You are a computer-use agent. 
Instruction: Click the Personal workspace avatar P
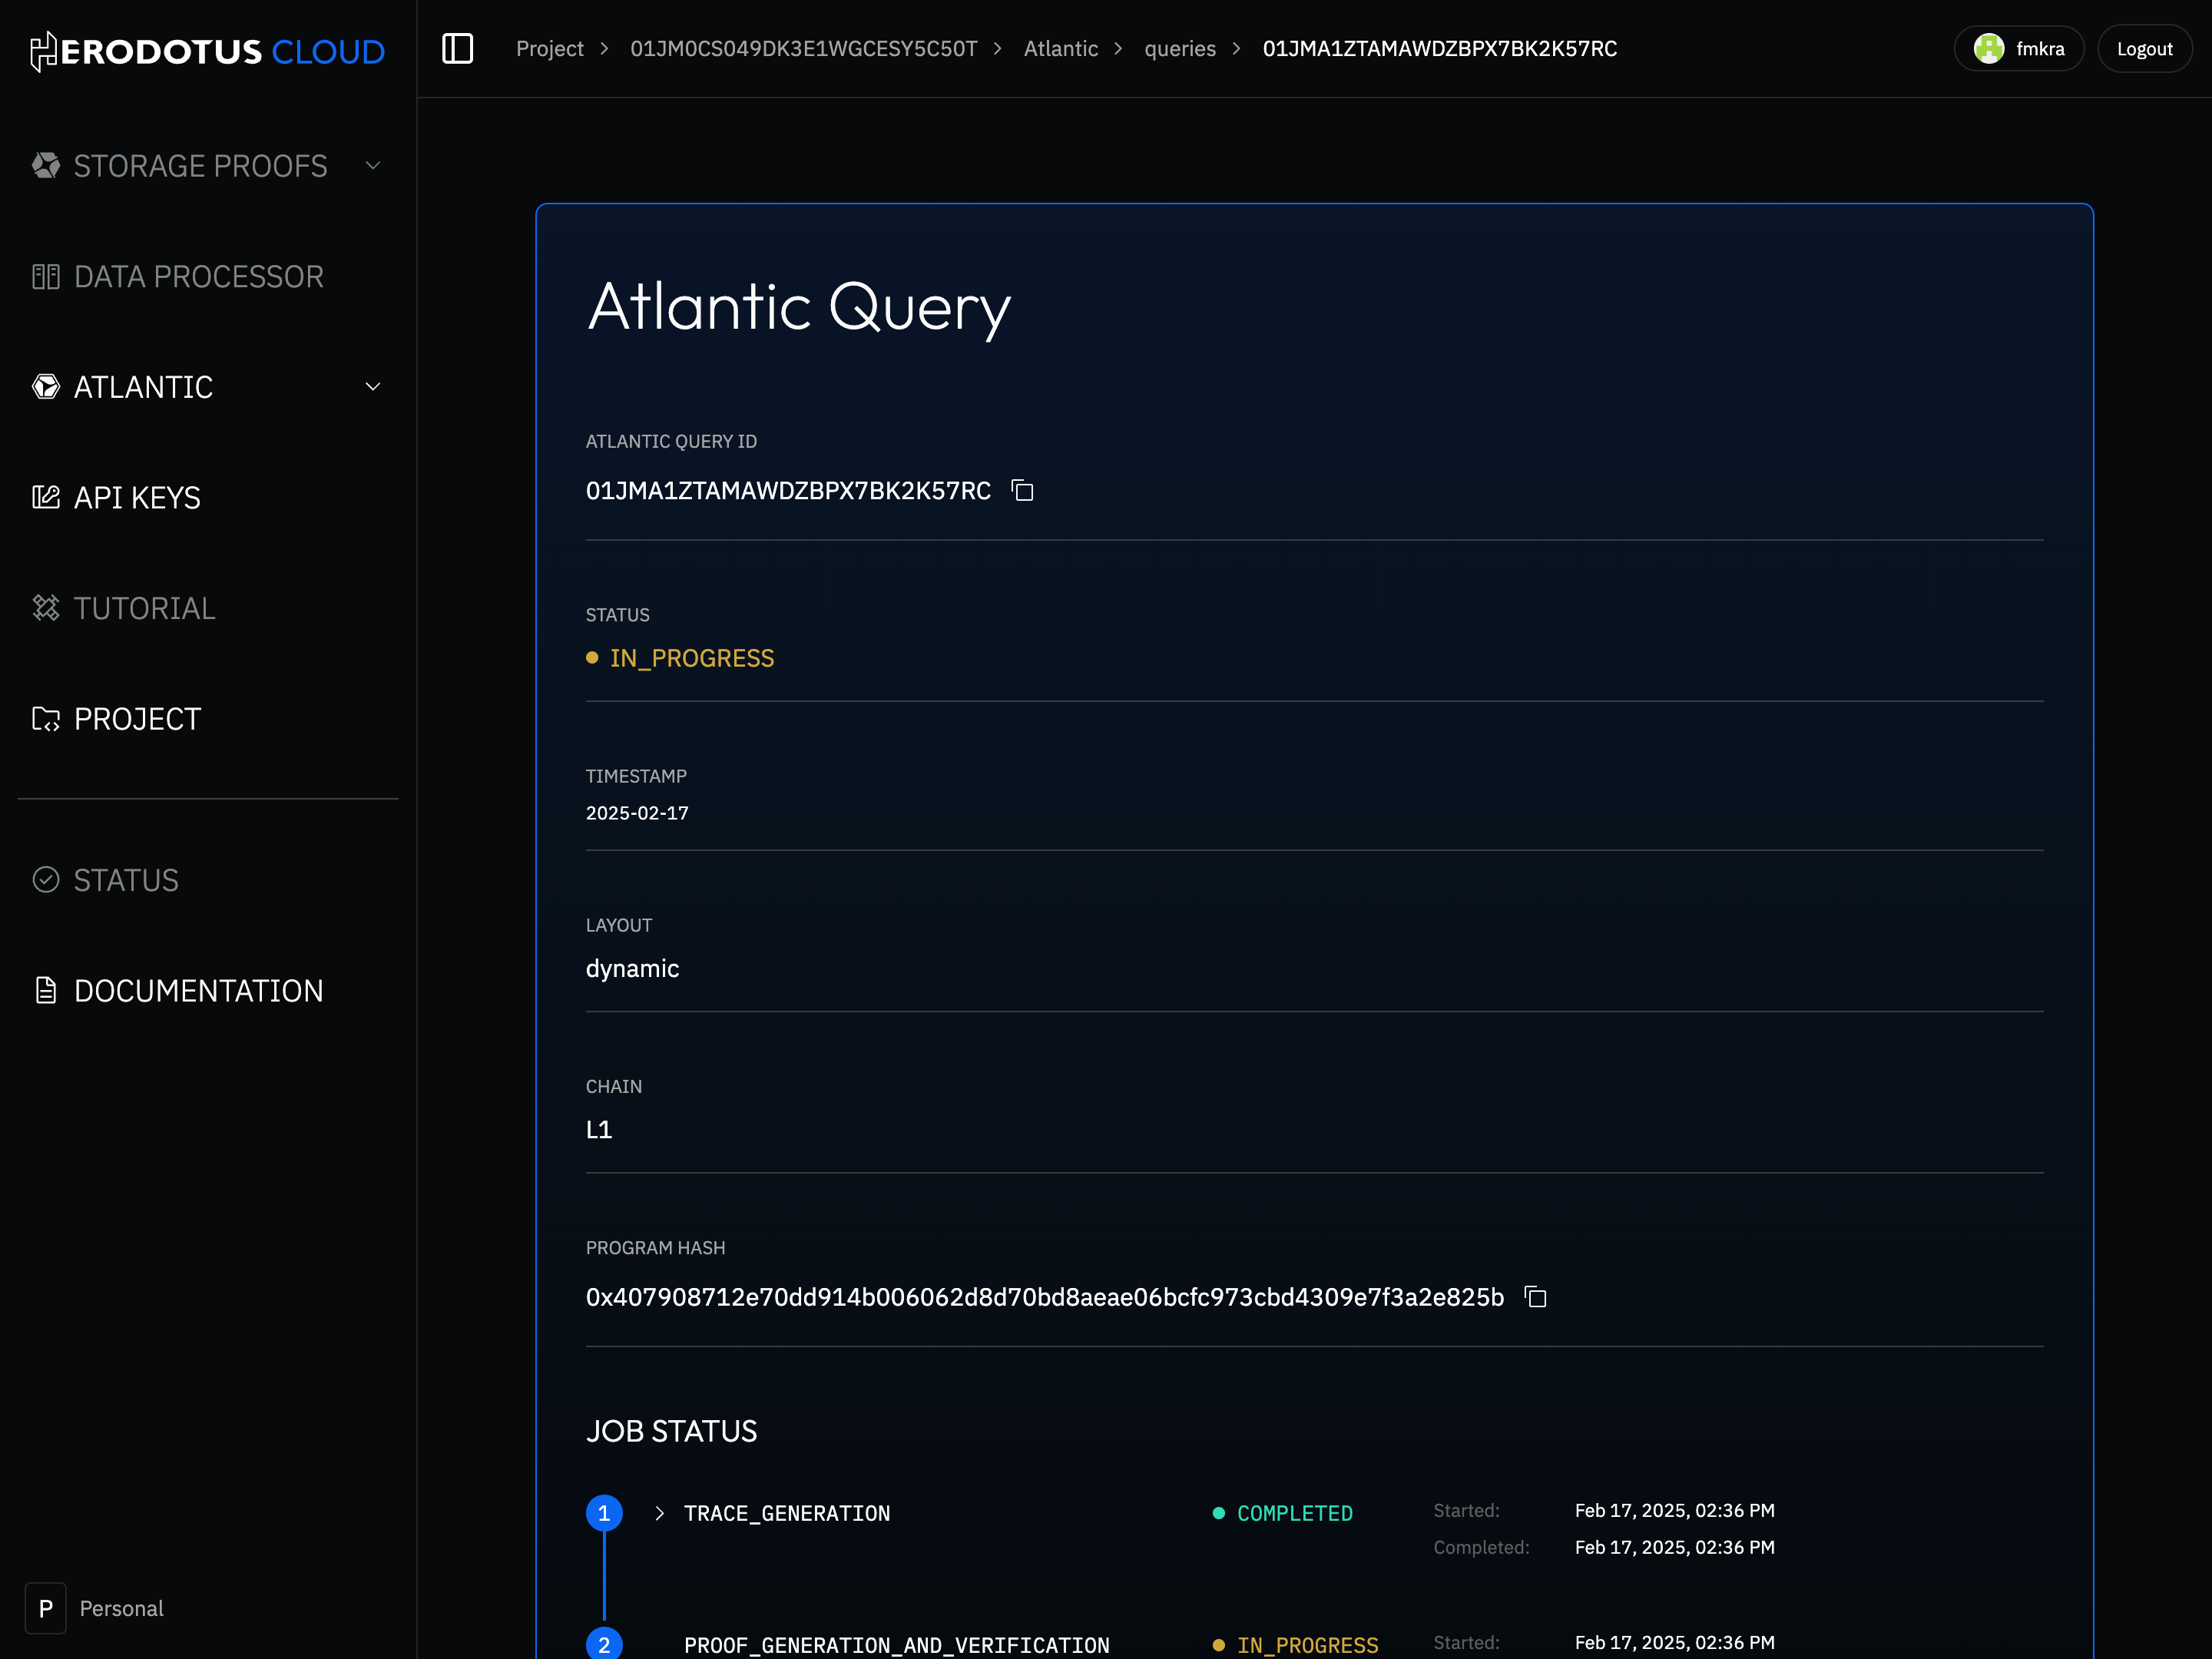[x=46, y=1608]
